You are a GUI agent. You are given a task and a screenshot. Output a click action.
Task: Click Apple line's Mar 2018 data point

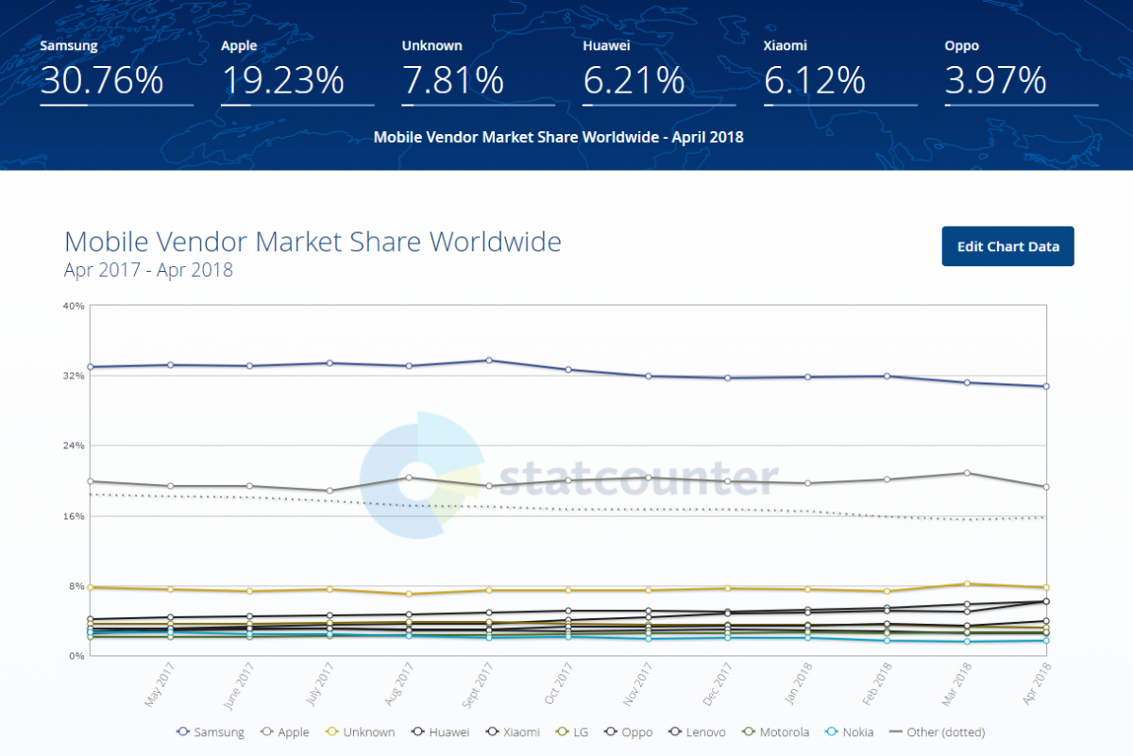click(967, 473)
